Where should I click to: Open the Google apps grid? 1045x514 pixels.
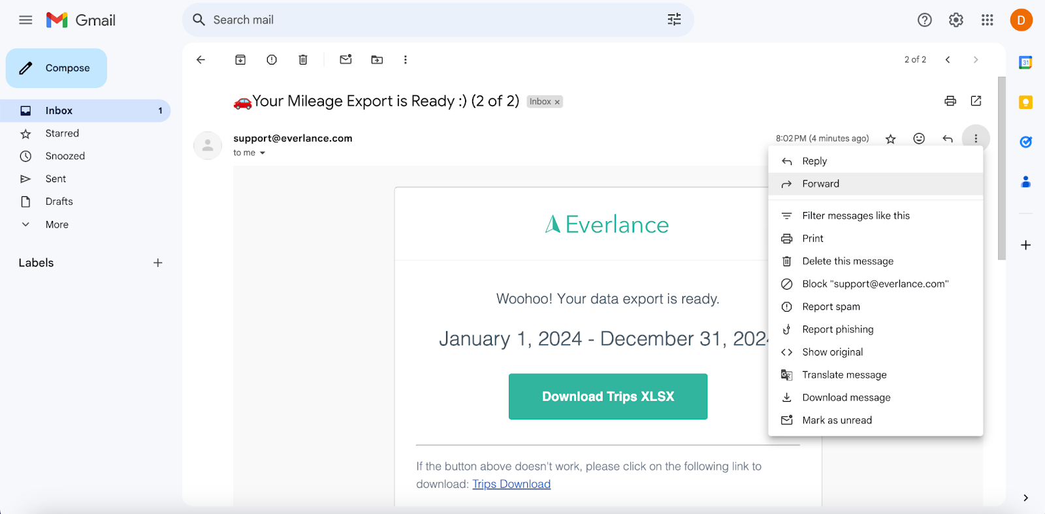pyautogui.click(x=987, y=20)
